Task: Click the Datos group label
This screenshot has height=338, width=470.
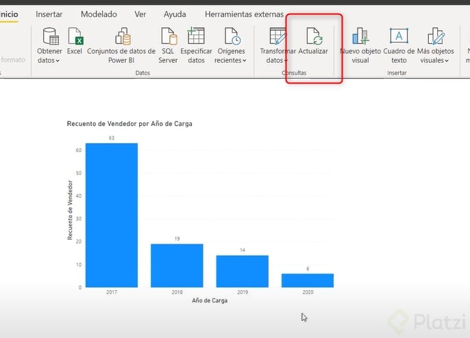Action: point(143,73)
